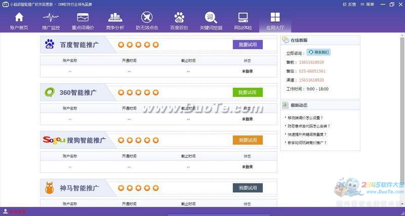The width and height of the screenshot is (405, 216).
Task: Click the orange owl logo in 神马智能推广
Action: (x=49, y=188)
